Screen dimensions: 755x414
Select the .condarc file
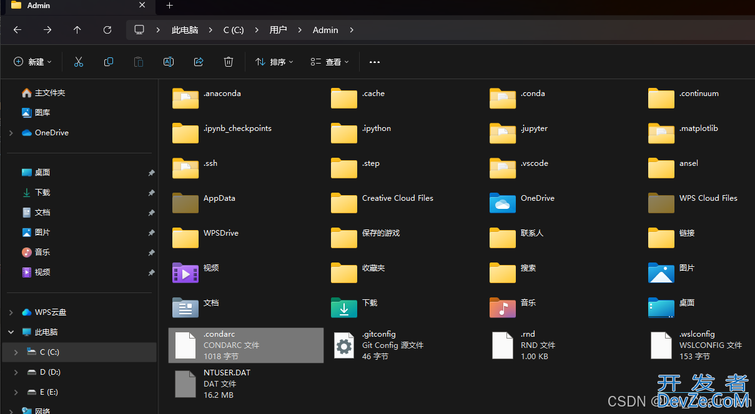pos(246,345)
